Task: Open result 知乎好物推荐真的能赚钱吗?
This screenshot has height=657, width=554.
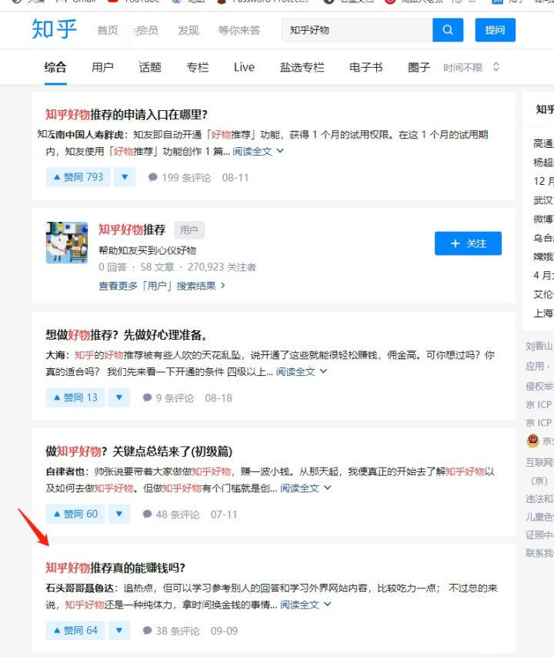Action: click(115, 568)
